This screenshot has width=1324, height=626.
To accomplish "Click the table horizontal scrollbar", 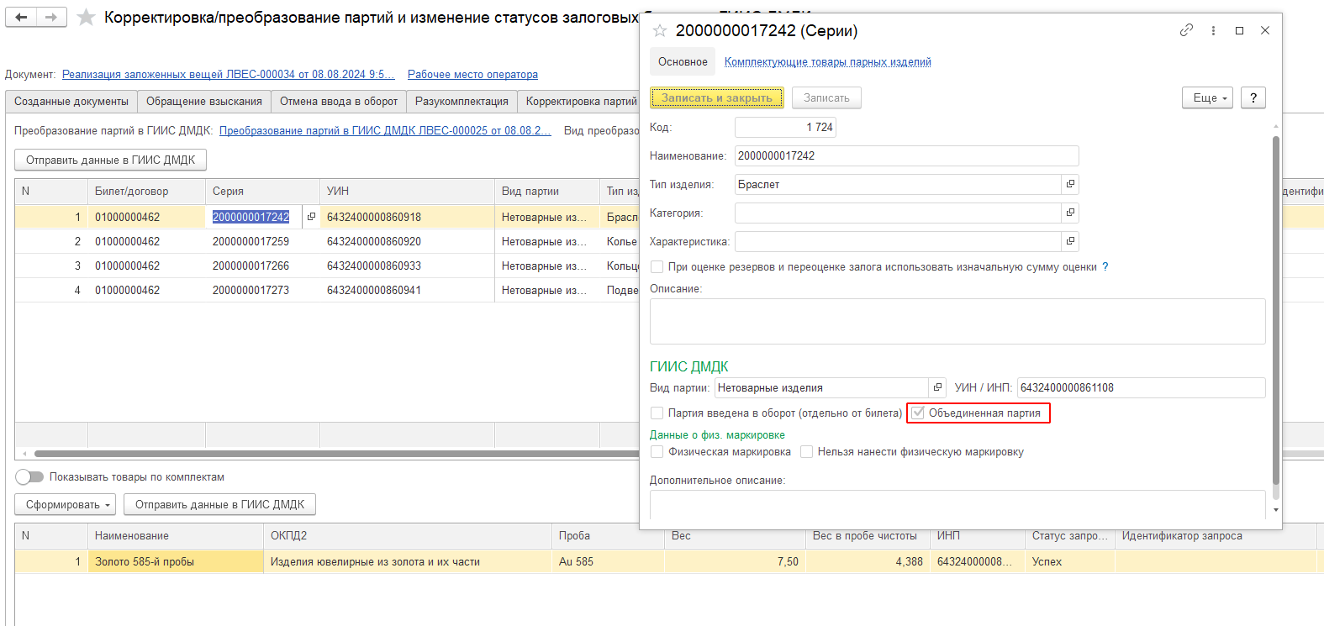I will click(336, 454).
